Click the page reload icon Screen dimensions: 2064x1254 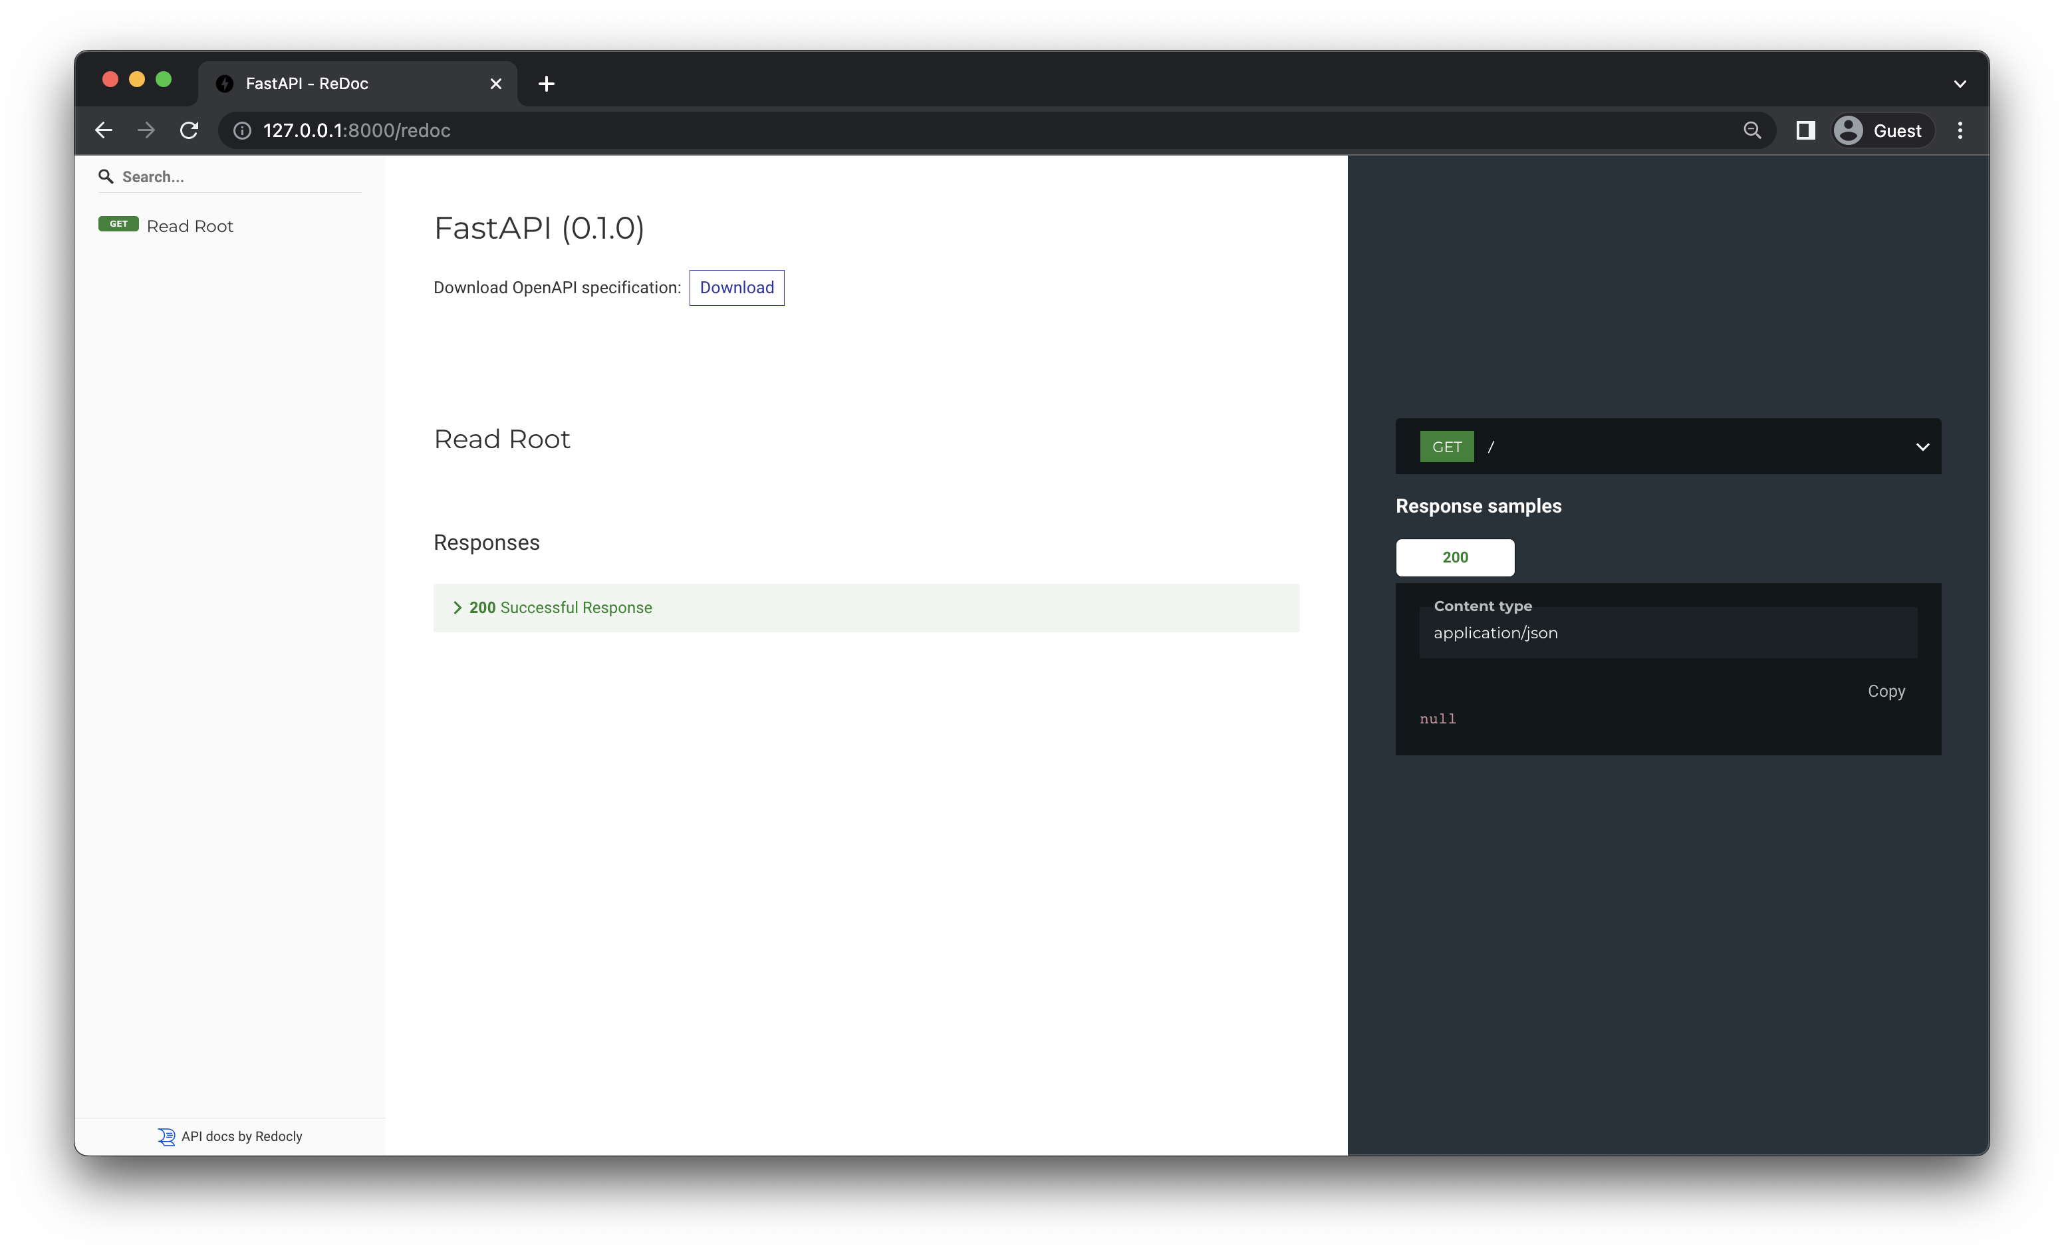click(190, 131)
